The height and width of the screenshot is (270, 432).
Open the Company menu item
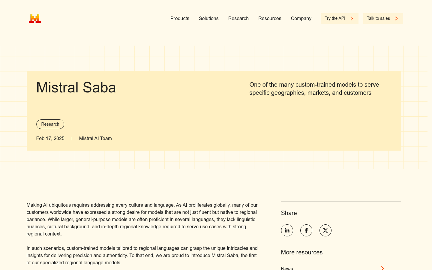point(301,19)
